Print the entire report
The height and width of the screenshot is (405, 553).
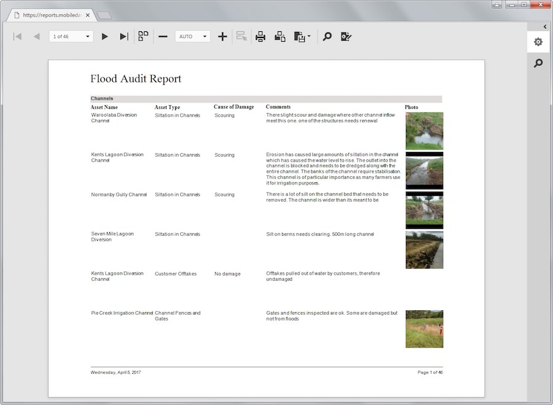coord(261,36)
